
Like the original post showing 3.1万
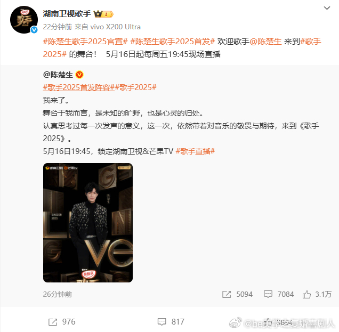[x=317, y=294]
